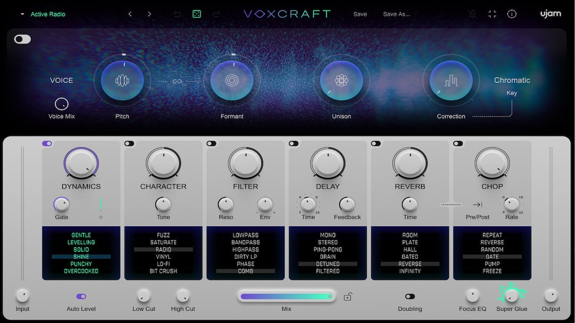Open the info icon in the top bar
The height and width of the screenshot is (323, 575).
(x=512, y=14)
